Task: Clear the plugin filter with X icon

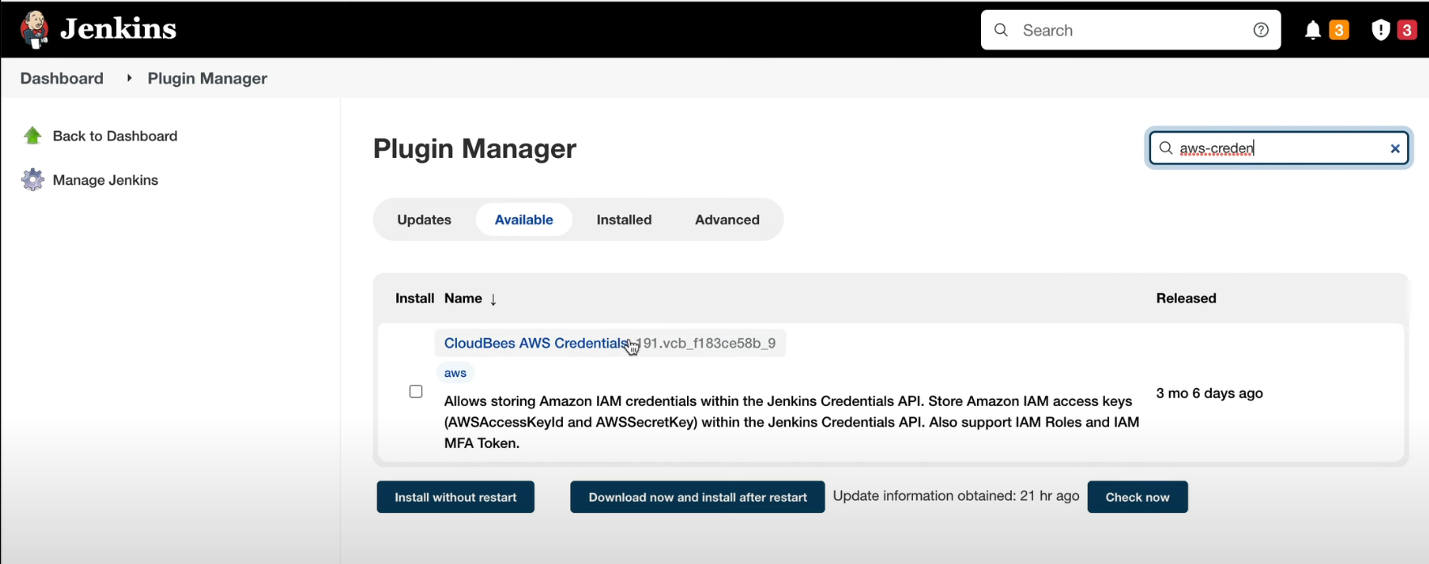Action: [x=1395, y=148]
